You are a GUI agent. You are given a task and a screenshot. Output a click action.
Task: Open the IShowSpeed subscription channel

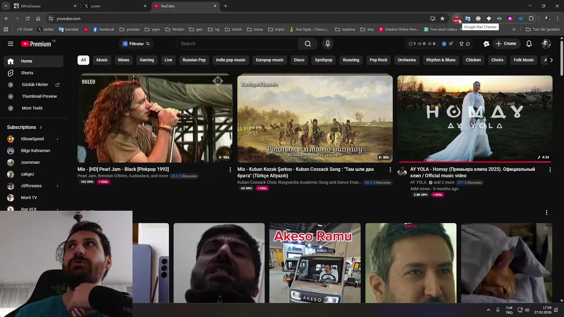(x=33, y=139)
